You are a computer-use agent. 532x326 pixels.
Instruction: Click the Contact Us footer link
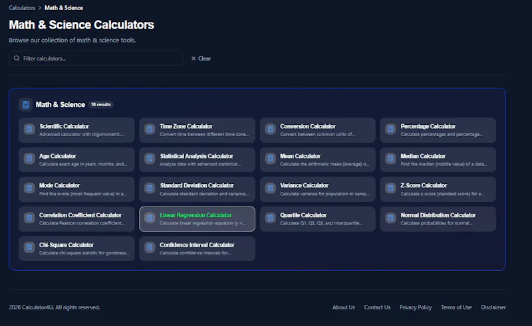pyautogui.click(x=377, y=307)
